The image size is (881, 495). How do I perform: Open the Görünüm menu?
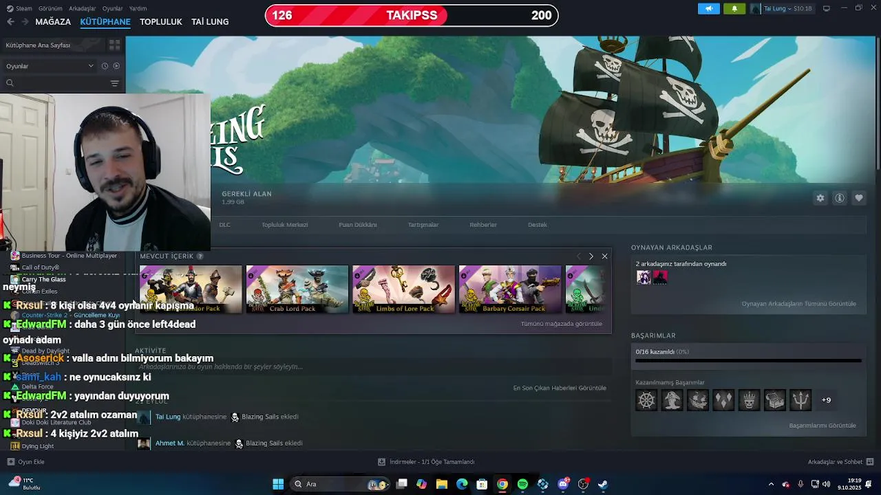pos(50,8)
